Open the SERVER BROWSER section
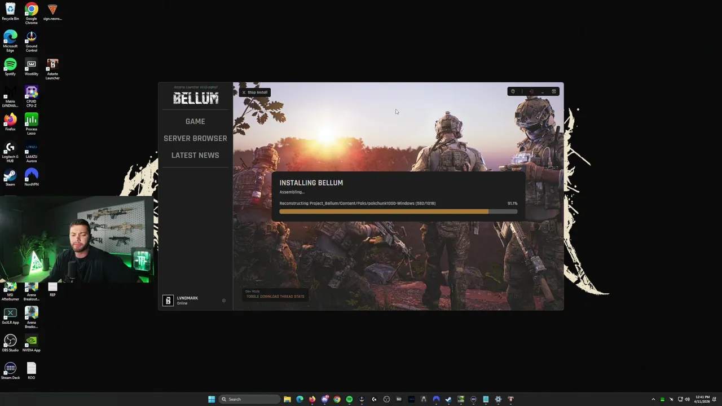Screen dimensions: 722x406 tap(195, 138)
